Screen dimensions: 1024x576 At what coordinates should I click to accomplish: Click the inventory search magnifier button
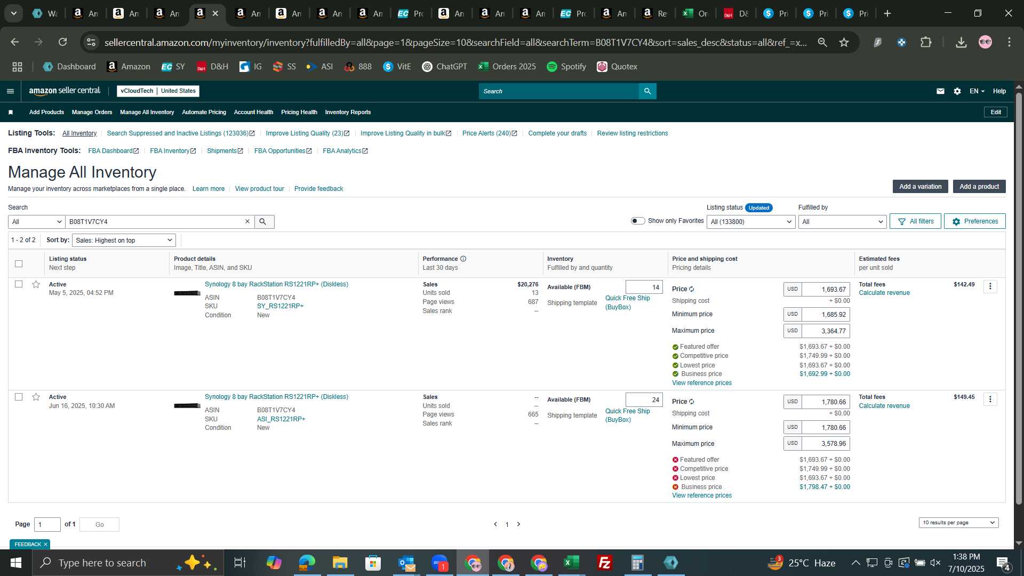coord(264,222)
